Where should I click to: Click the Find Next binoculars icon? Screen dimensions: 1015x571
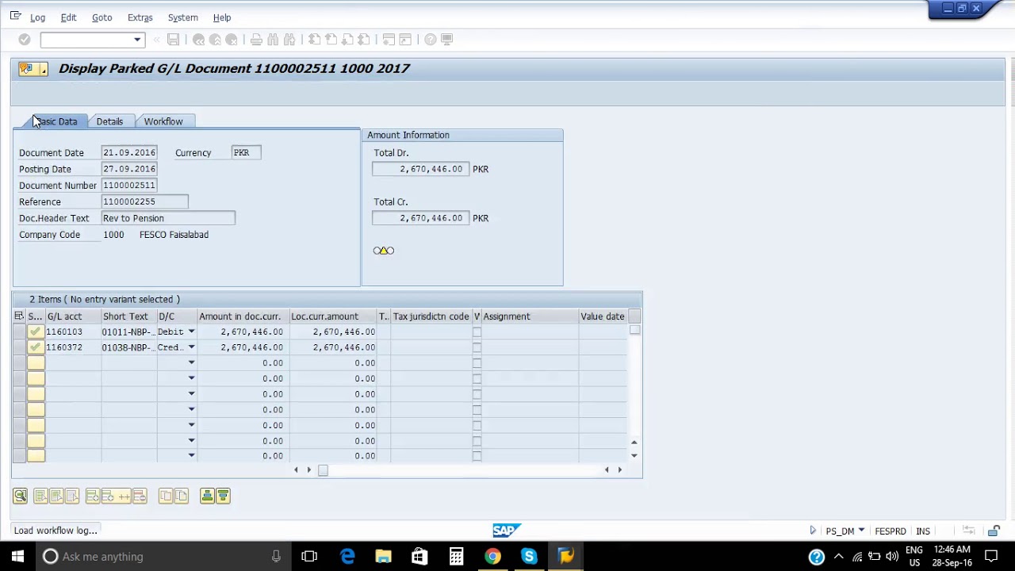point(289,39)
